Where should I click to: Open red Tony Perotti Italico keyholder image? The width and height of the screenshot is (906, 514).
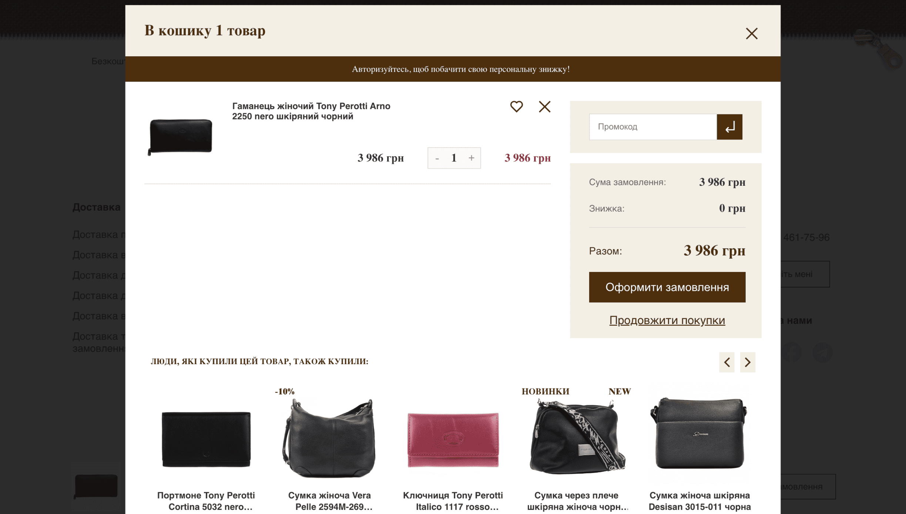click(453, 440)
